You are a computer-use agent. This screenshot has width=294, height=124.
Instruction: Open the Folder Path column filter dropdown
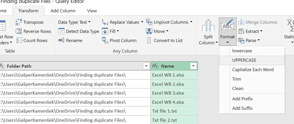coord(146,66)
